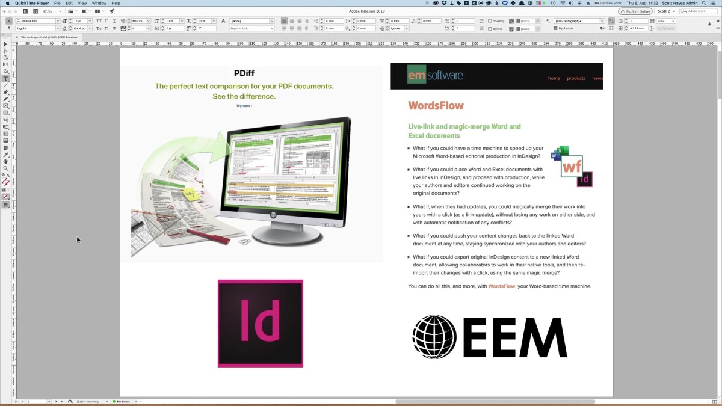Screen dimensions: 722x406
Task: Select the Gradient Feather tool
Action: [x=6, y=141]
